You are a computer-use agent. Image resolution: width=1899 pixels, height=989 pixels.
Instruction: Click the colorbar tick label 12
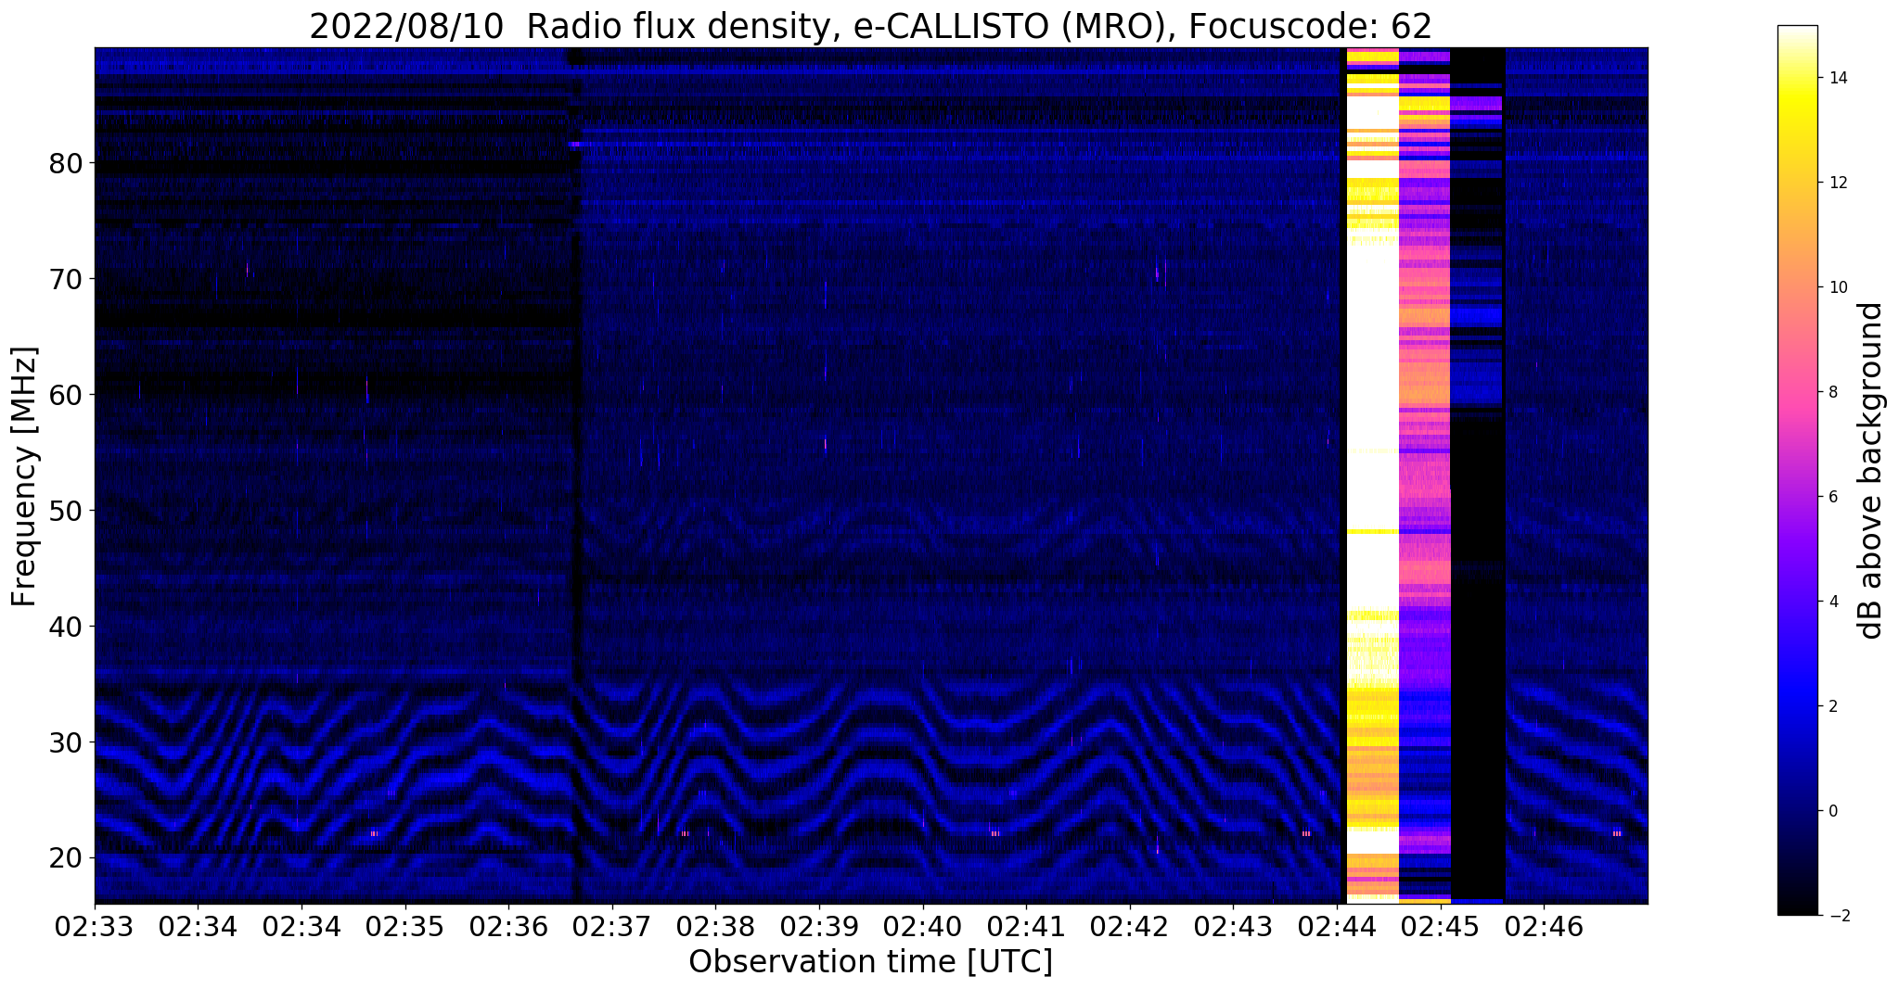(1838, 183)
